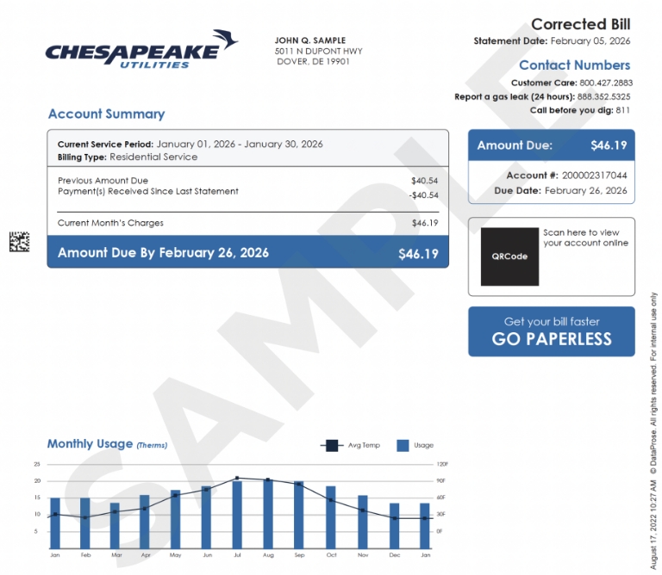Select the name JOHN Q. SAMPLE
This screenshot has width=662, height=575.
[x=310, y=40]
